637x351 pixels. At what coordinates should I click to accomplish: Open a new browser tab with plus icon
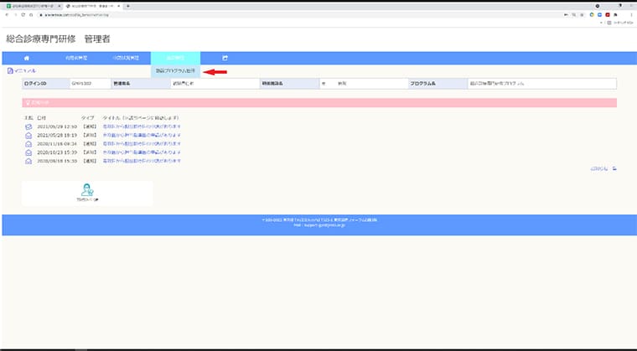[x=128, y=6]
